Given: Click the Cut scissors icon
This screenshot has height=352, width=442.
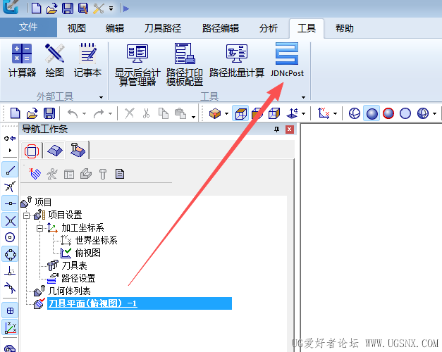Looking at the screenshot, I should tap(146, 113).
